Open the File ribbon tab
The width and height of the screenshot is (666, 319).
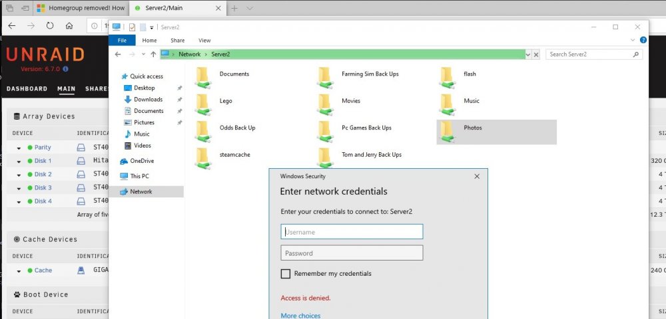pos(122,41)
